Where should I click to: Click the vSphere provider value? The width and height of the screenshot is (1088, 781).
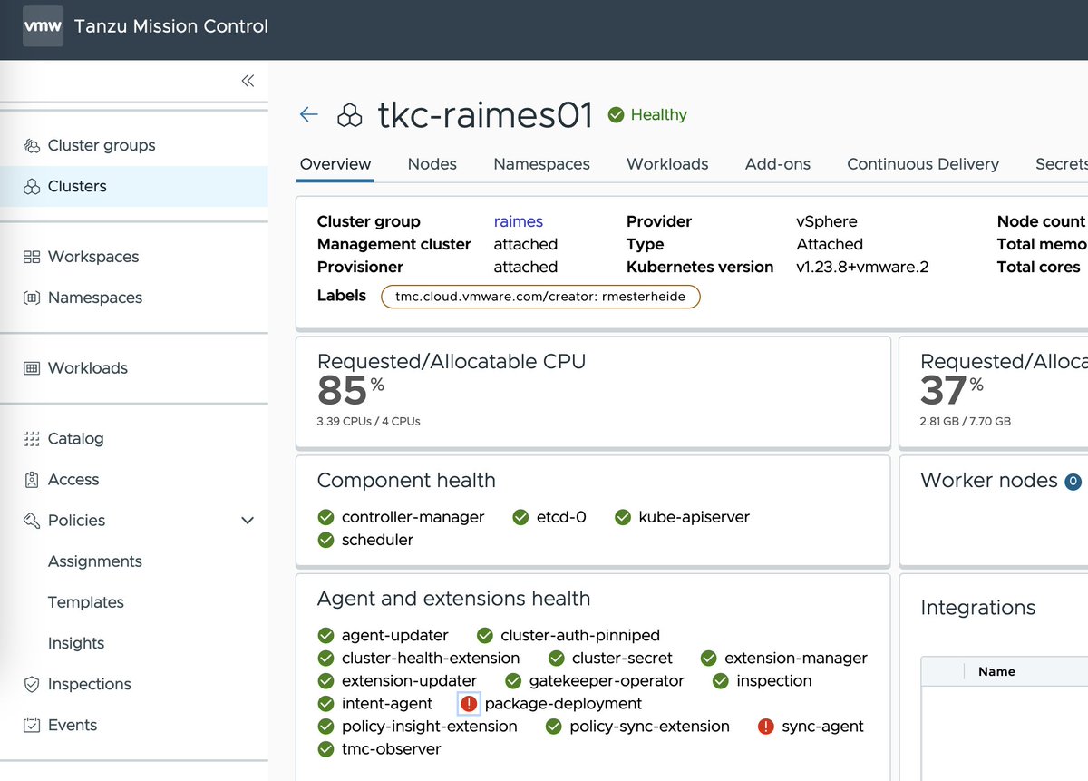coord(827,221)
